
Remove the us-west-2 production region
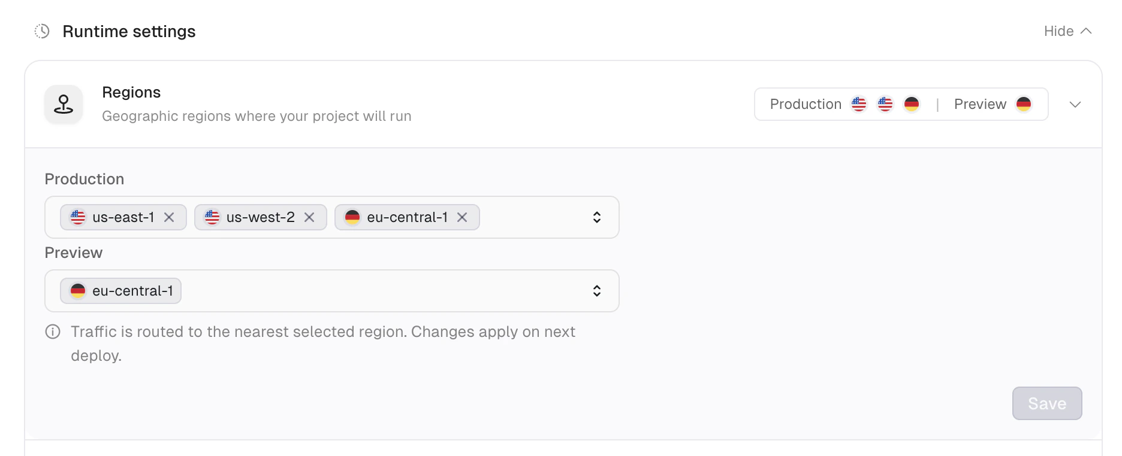pos(310,217)
